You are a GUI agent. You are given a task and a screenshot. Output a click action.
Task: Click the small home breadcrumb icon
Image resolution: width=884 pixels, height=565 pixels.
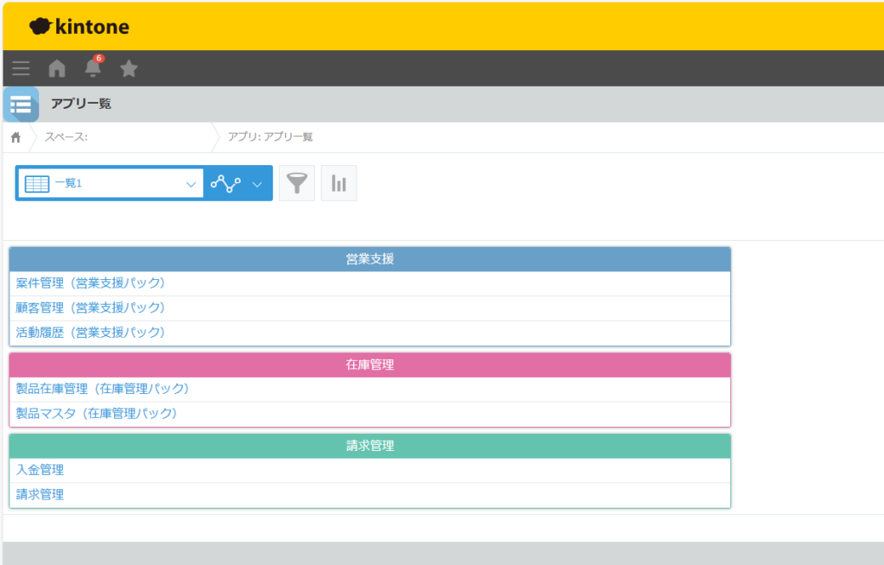click(16, 137)
